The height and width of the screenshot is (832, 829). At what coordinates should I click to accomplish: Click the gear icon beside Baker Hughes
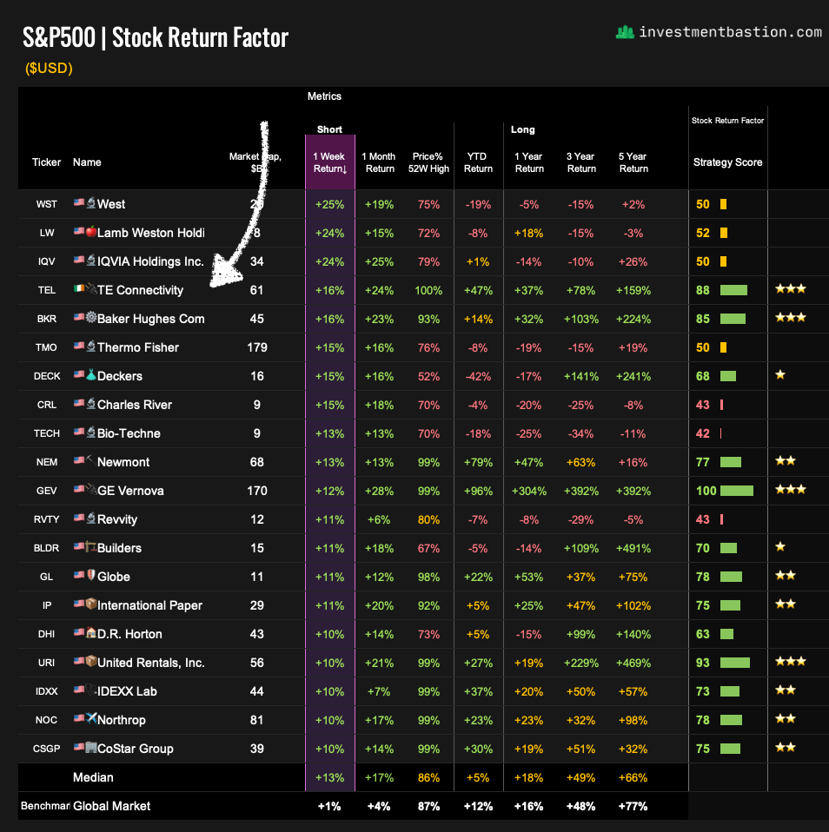[x=91, y=317]
